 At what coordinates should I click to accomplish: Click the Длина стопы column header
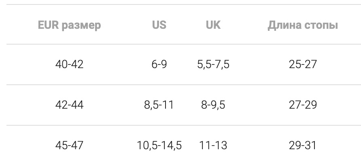(303, 25)
